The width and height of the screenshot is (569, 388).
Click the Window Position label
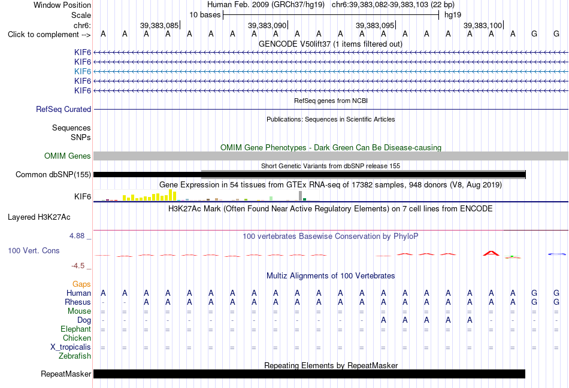click(62, 5)
